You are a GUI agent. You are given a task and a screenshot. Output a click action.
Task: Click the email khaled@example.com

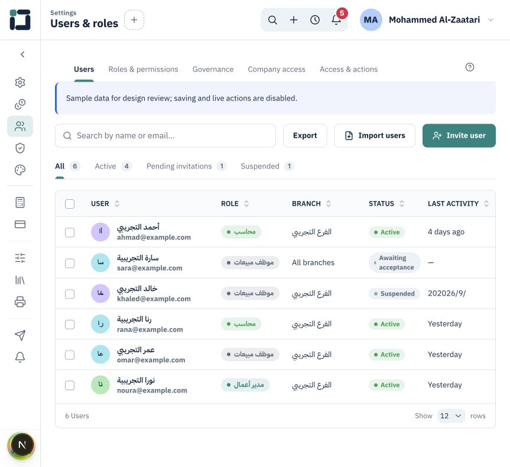[x=154, y=299]
